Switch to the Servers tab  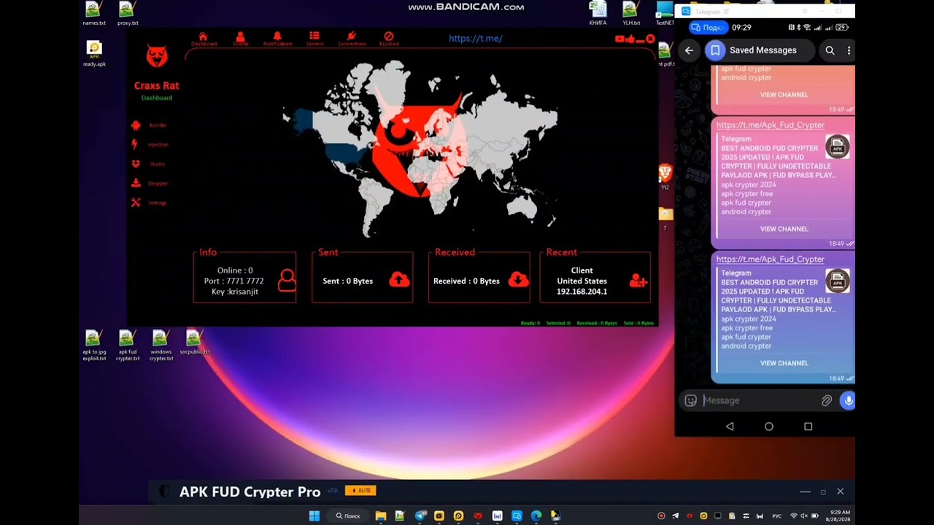[314, 39]
